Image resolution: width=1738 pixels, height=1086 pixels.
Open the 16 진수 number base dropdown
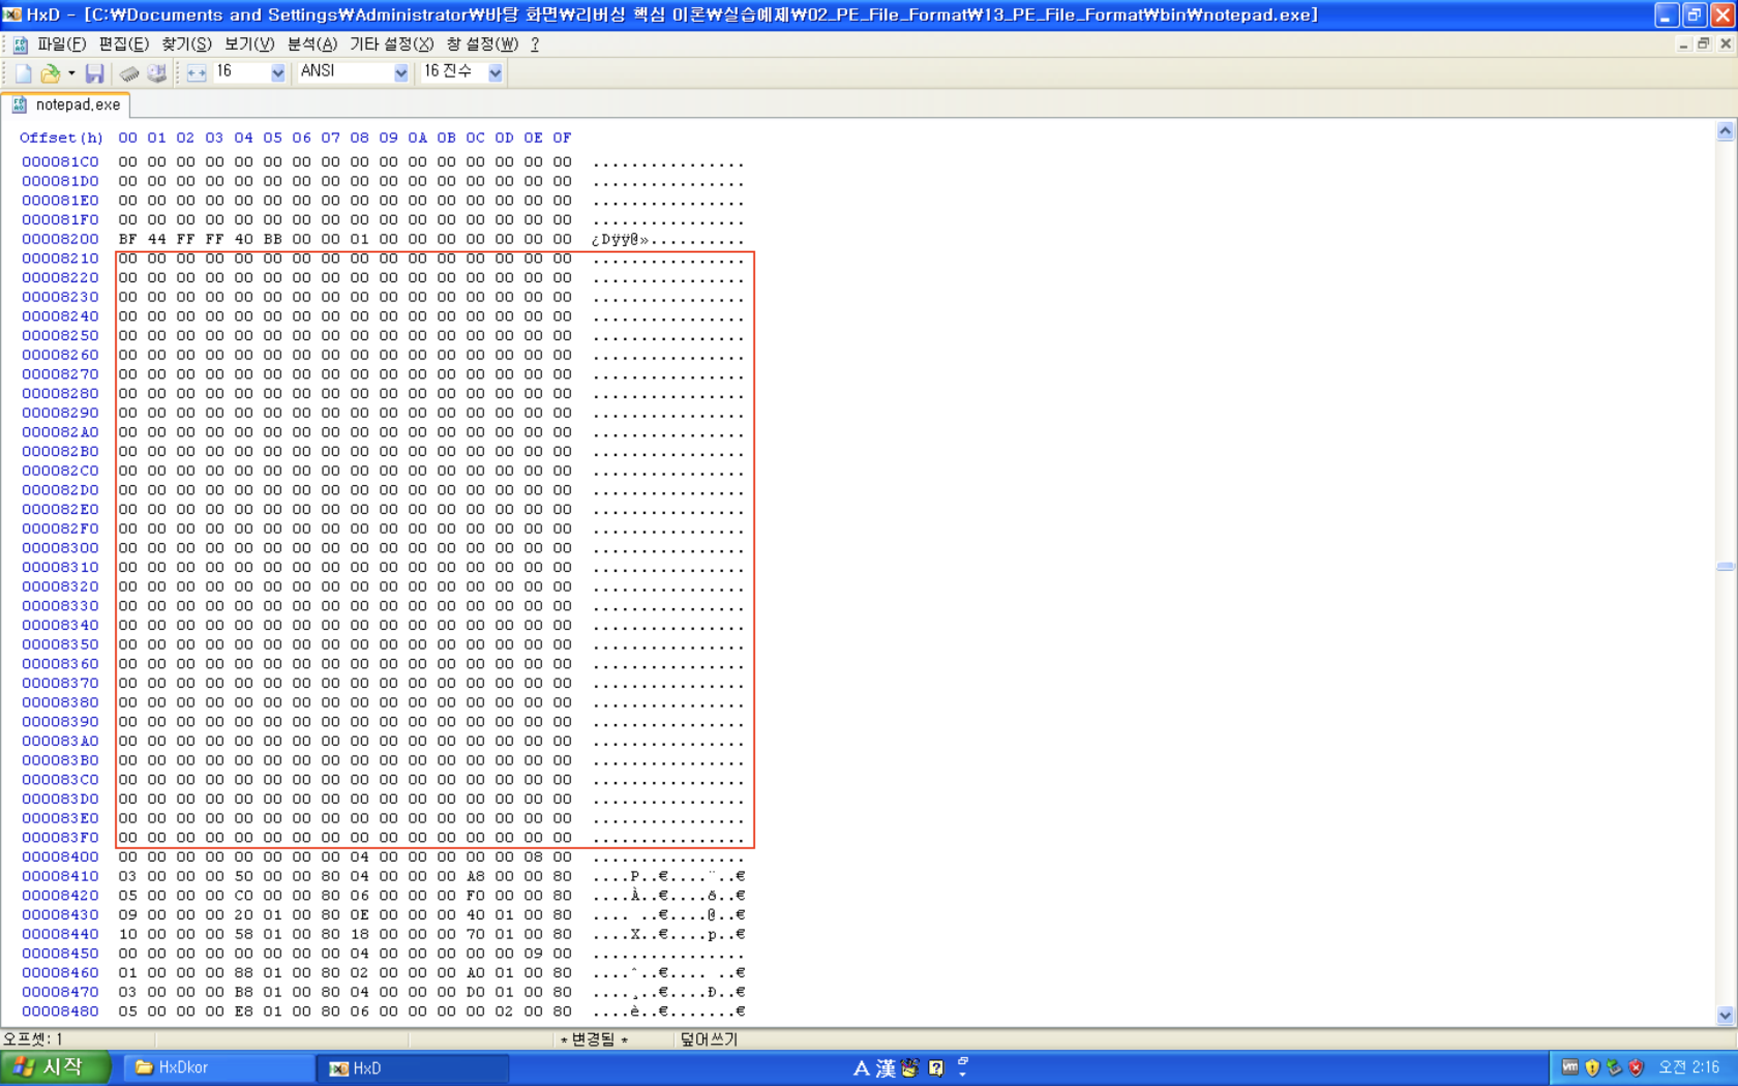click(x=495, y=72)
